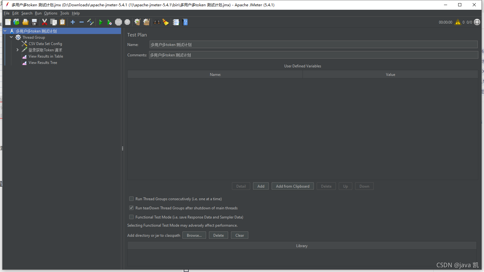The height and width of the screenshot is (272, 484).
Task: Click the Cut scissors icon
Action: point(44,22)
